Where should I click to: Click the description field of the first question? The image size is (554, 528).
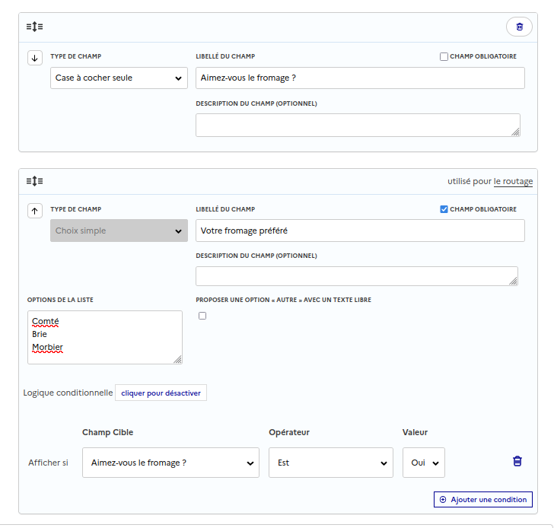358,125
